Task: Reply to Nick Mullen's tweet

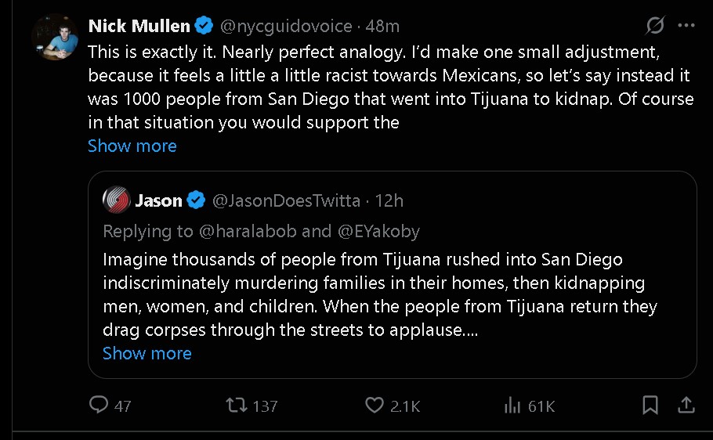Action: pos(99,405)
